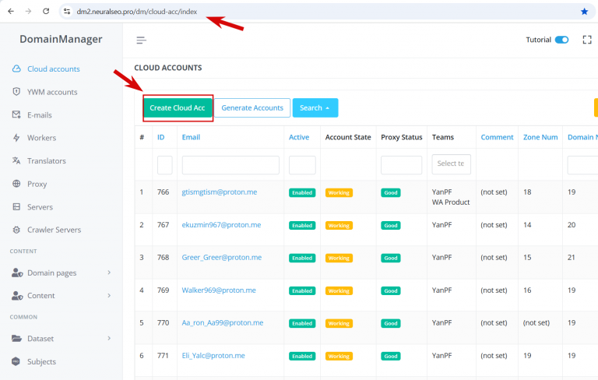Click the YWM accounts shield icon
The image size is (598, 380).
(16, 92)
